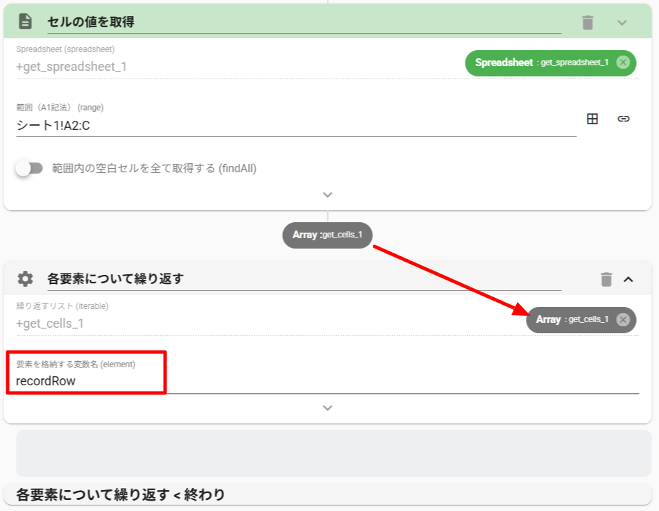Screen dimensions: 659x511
Task: Open the grid range picker icon
Action: pos(592,119)
